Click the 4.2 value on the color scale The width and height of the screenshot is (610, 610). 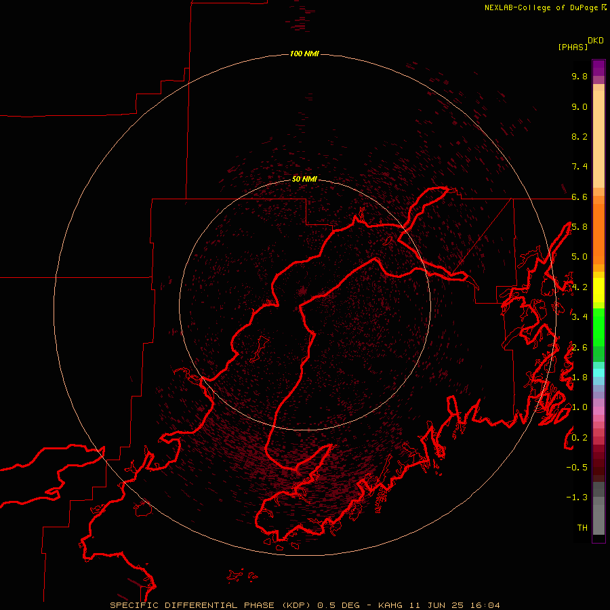[x=579, y=287]
